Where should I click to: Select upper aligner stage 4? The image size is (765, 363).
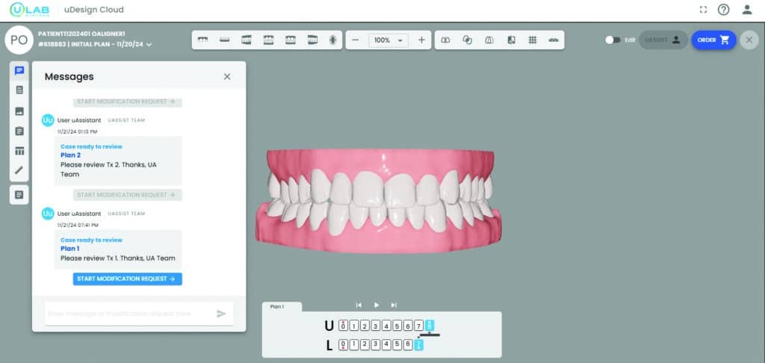click(x=386, y=326)
